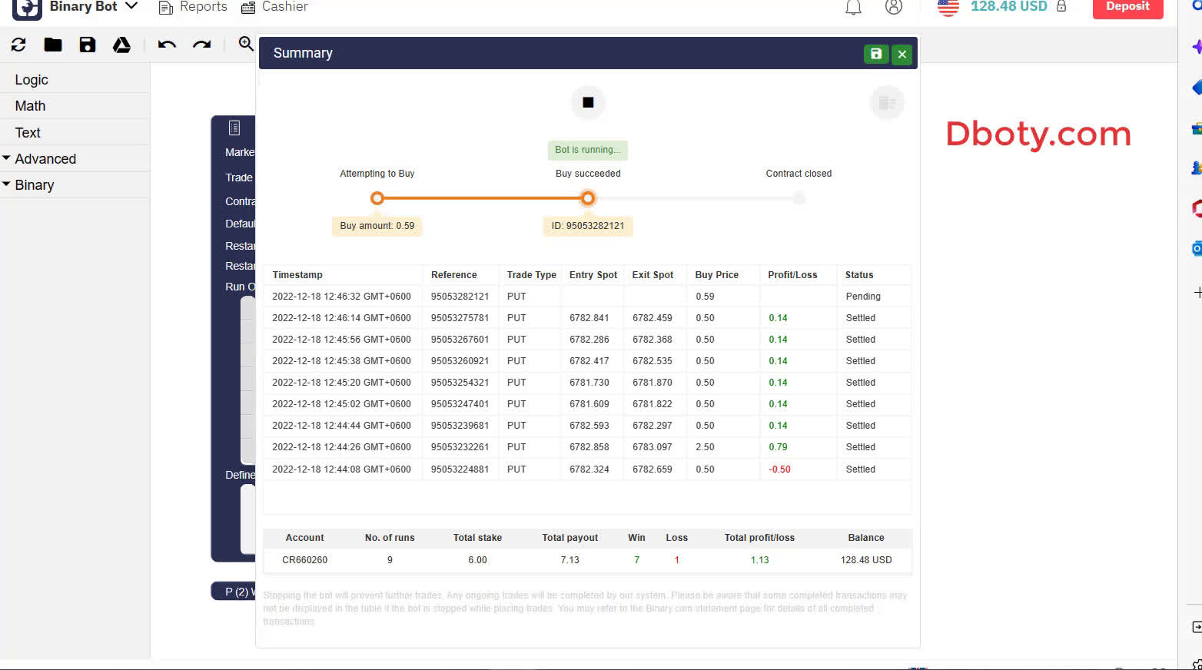Screen dimensions: 1202x670
Task: Select the Math block category
Action: pyautogui.click(x=30, y=106)
